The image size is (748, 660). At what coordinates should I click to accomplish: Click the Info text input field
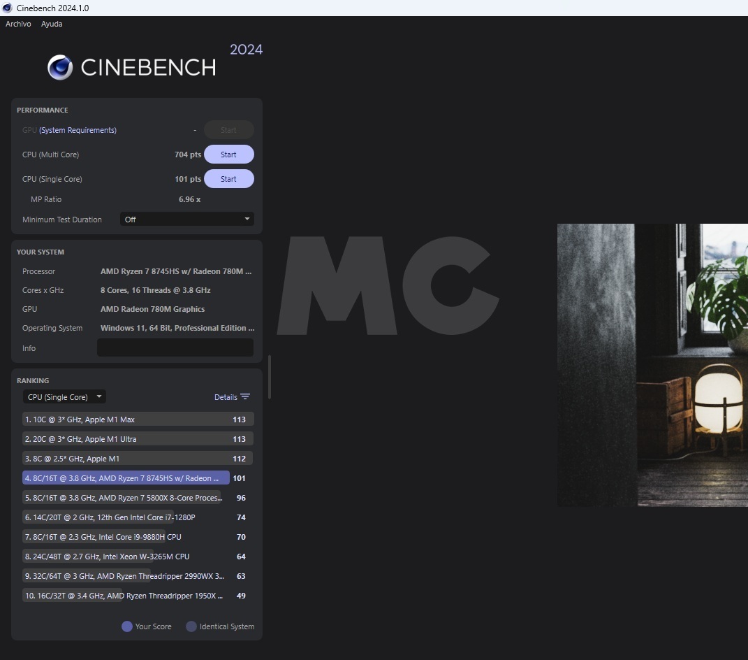[x=175, y=348]
